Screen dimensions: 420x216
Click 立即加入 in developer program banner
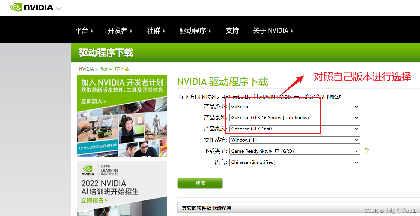pyautogui.click(x=94, y=101)
